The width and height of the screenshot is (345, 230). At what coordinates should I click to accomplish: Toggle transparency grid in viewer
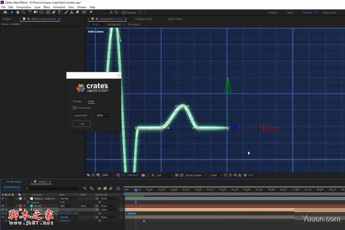pyautogui.click(x=182, y=175)
